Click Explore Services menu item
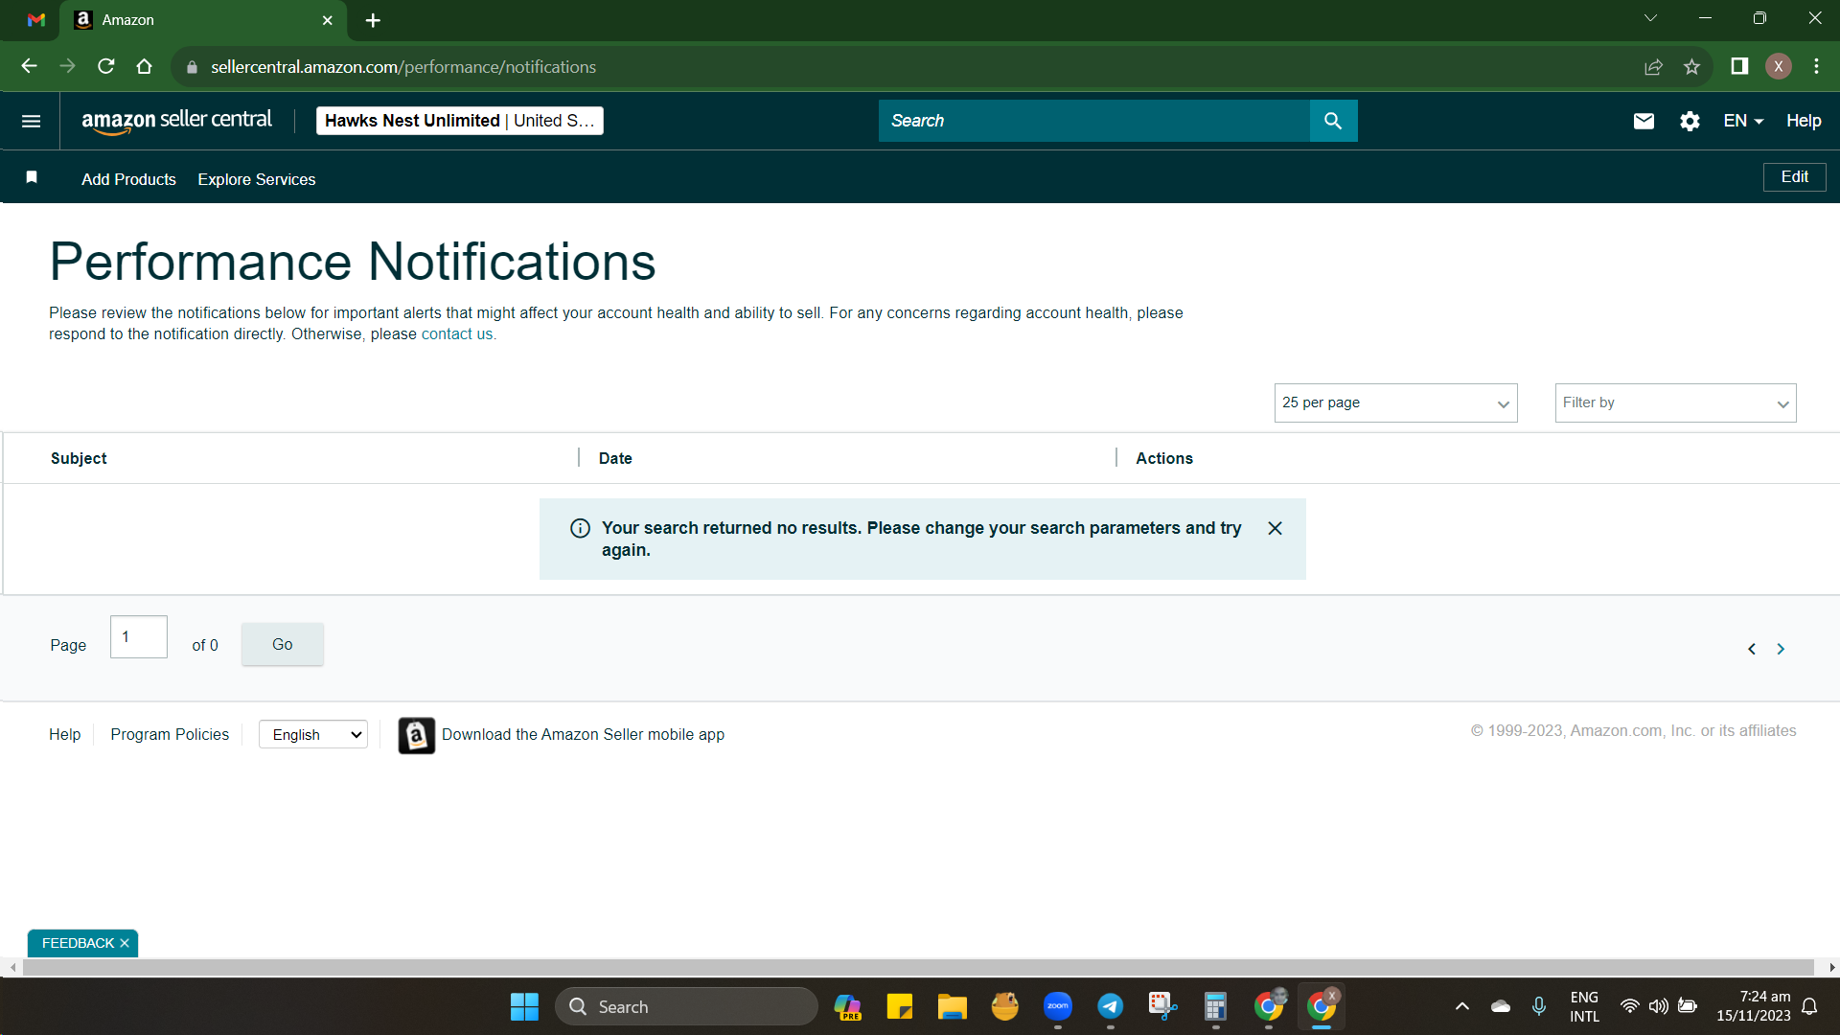Screen dimensions: 1840x1035 click(x=256, y=179)
